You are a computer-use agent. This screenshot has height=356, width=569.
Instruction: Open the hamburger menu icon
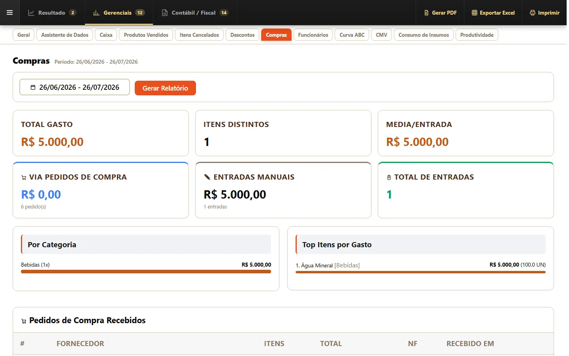10,13
